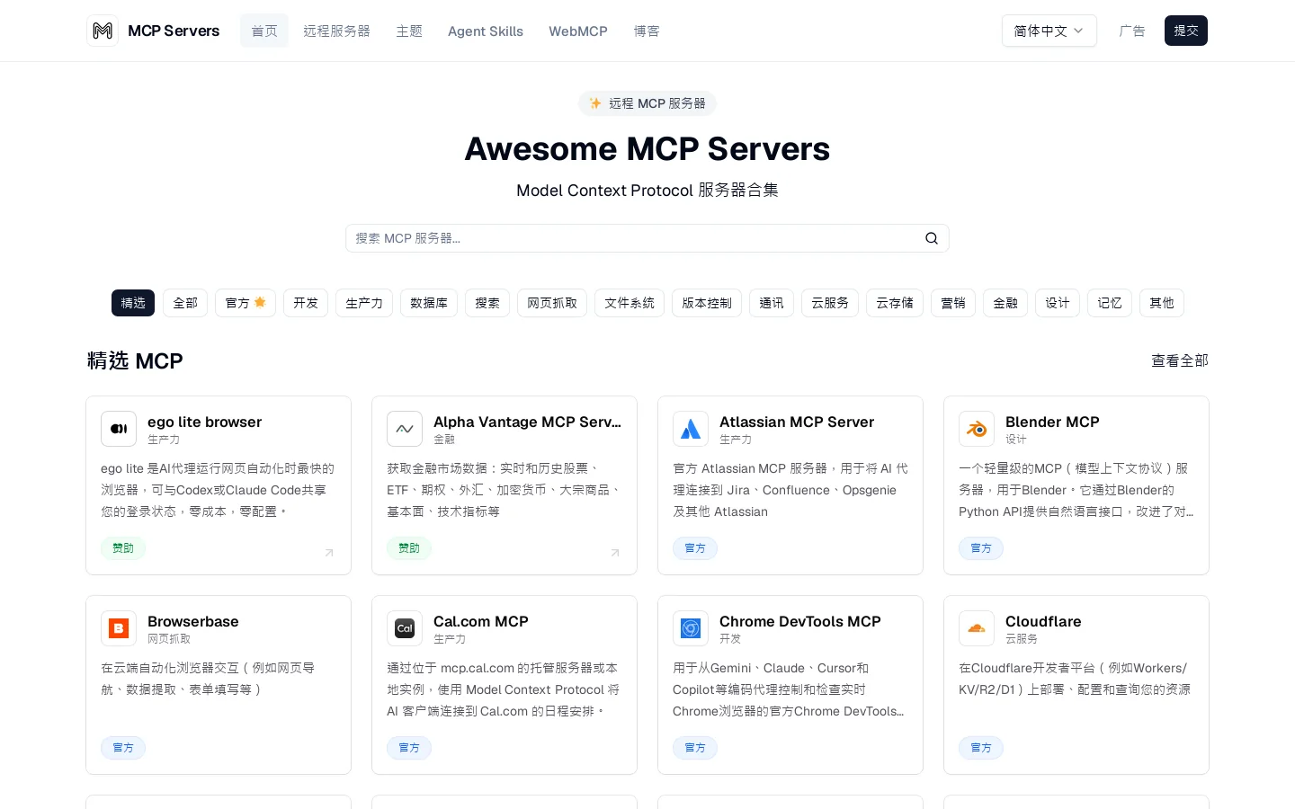Click the 提交 submit button
The width and height of the screenshot is (1295, 809).
(1186, 31)
